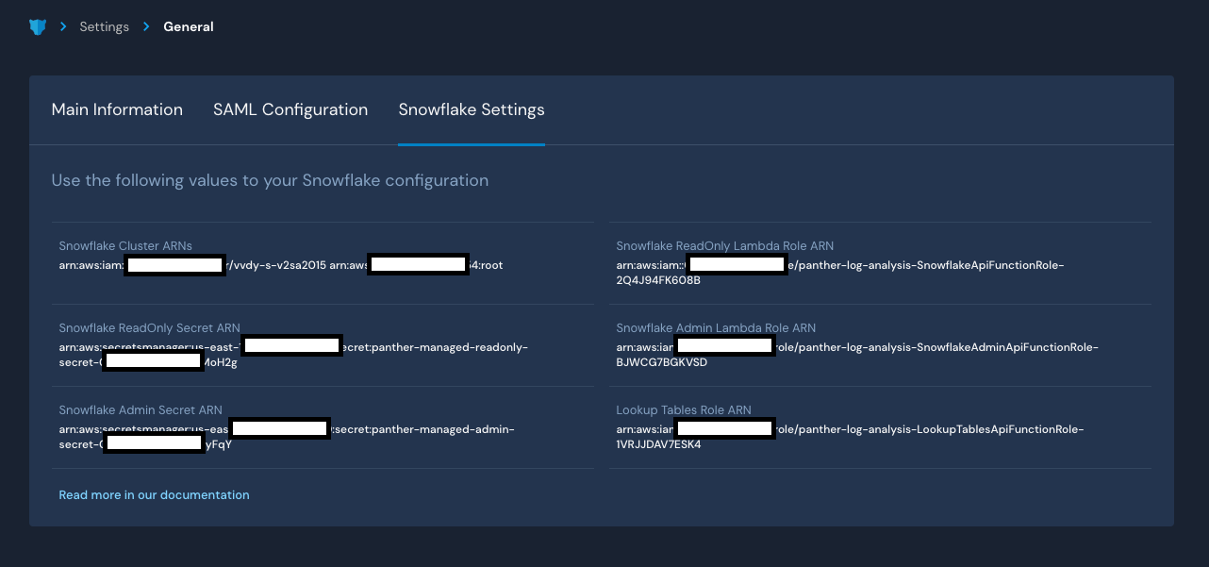Switch to the Main Information tab

point(117,109)
